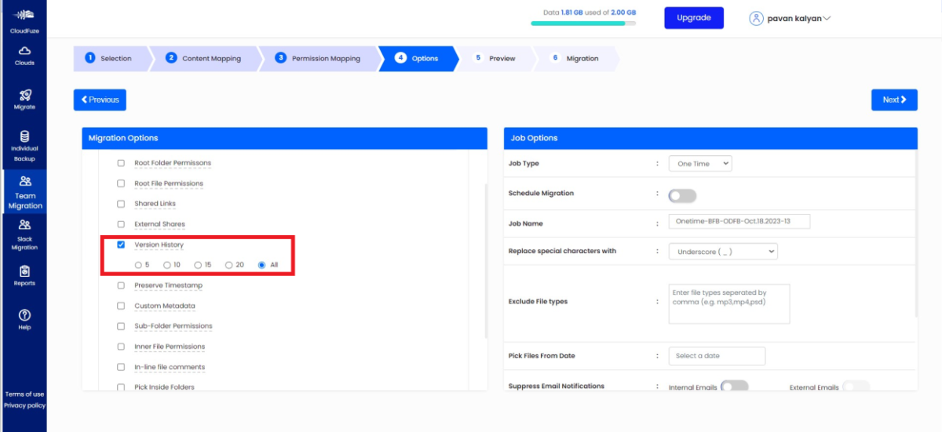Click the Help question mark icon

click(24, 315)
